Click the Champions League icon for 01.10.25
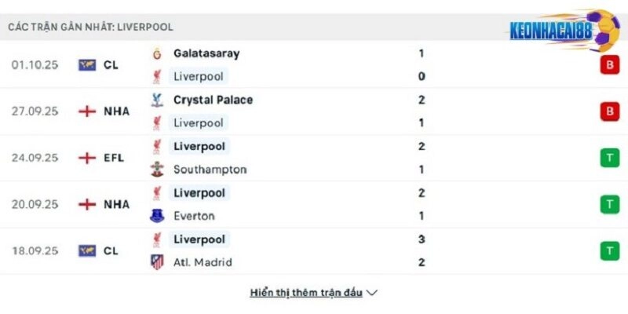This screenshot has width=628, height=314. [87, 65]
